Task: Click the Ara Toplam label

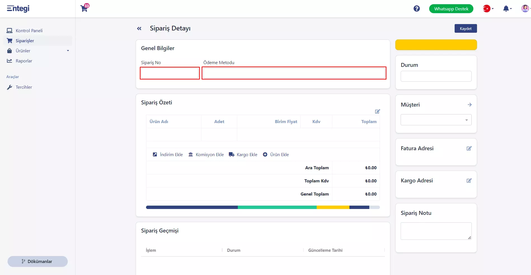Action: tap(317, 168)
